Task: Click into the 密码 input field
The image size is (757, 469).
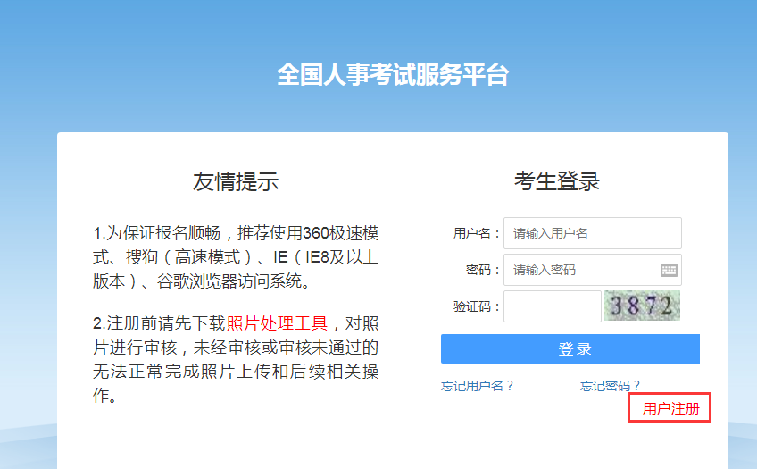Action: pos(580,270)
